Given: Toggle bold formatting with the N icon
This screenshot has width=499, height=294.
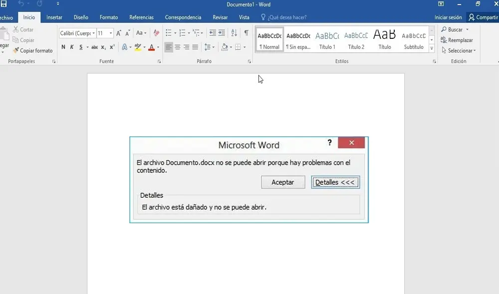Looking at the screenshot, I should click(x=63, y=47).
